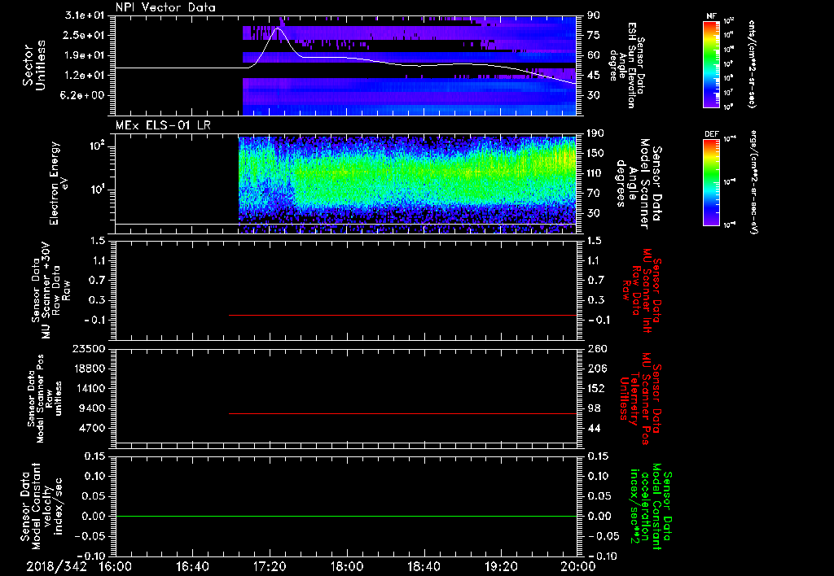Click the 1.9e+01 sector tick label
The height and width of the screenshot is (576, 834).
click(x=85, y=55)
